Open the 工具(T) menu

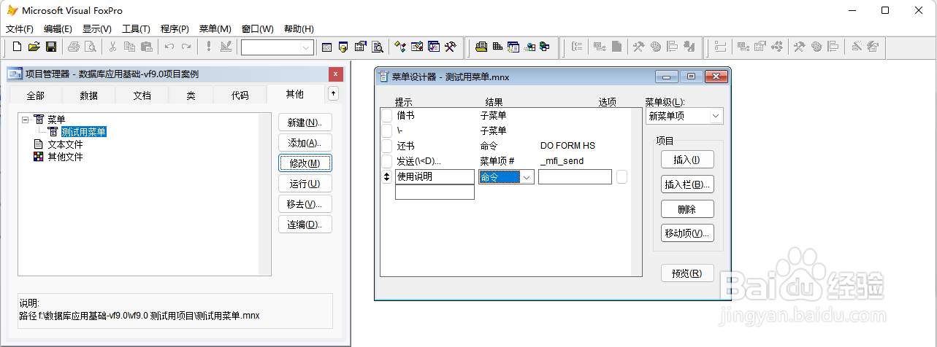point(136,29)
